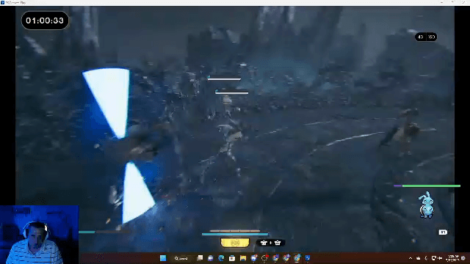The image size is (470, 264).
Task: Click the cloud sync tray icon
Action: point(418,258)
